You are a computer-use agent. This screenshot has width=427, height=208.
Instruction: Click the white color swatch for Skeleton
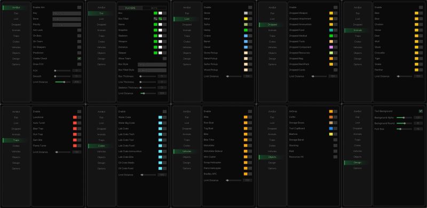(x=160, y=36)
